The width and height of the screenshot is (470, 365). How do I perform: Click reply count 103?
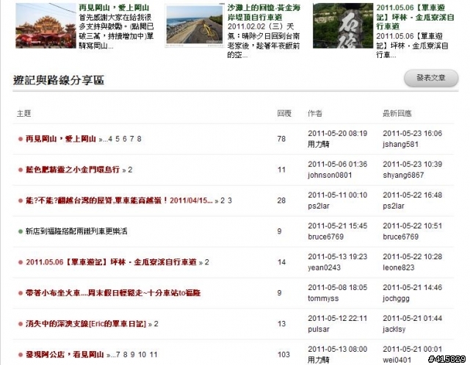[x=283, y=355]
